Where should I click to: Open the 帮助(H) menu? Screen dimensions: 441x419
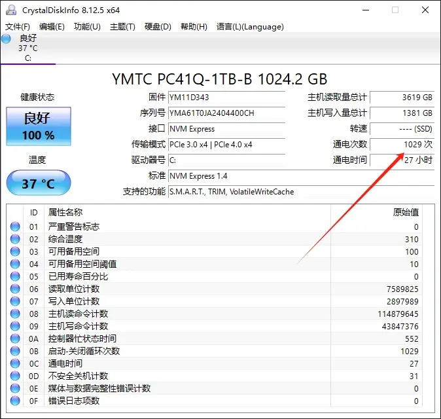pyautogui.click(x=194, y=27)
